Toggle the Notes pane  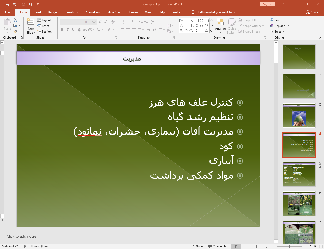[x=198, y=246]
